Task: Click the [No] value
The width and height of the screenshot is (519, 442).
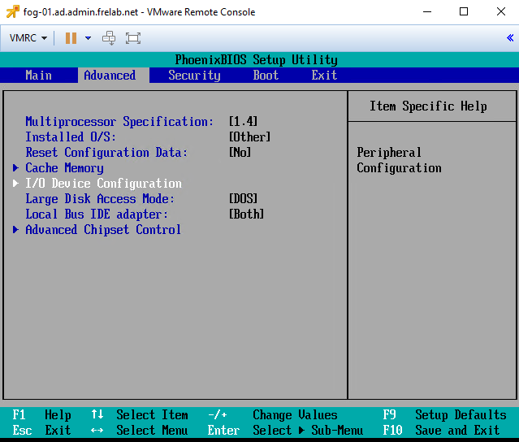Action: (x=240, y=152)
